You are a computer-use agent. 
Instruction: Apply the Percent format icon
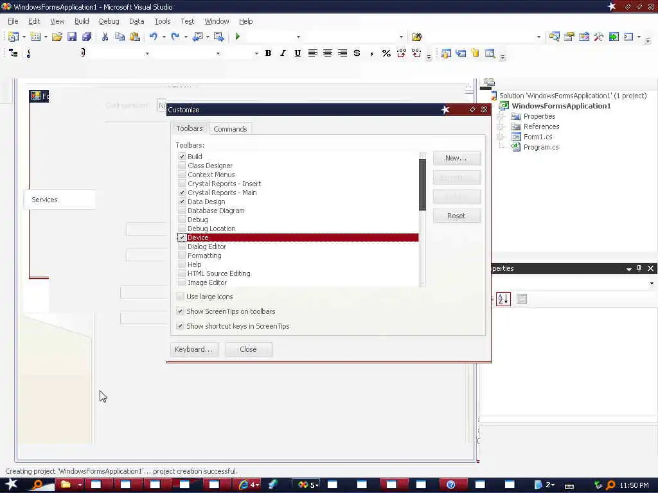point(386,53)
